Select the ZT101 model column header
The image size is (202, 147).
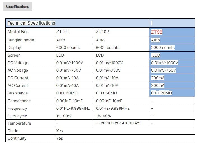pyautogui.click(x=63, y=32)
